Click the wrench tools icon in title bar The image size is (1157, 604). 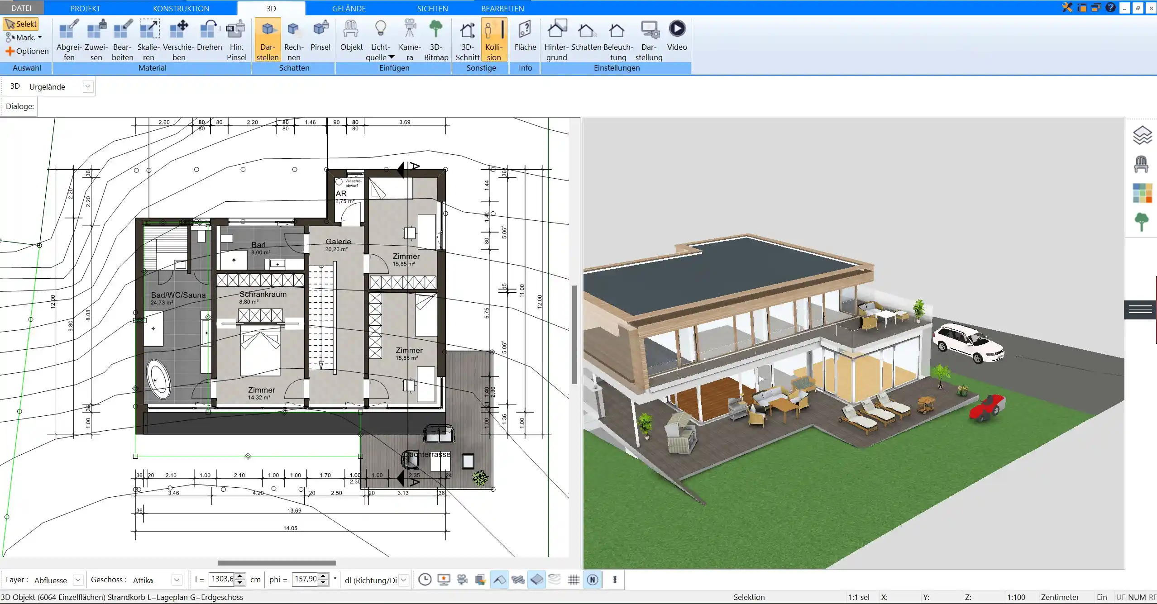1067,7
